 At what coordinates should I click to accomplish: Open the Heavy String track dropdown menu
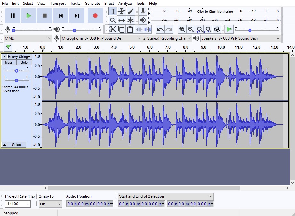[19, 57]
